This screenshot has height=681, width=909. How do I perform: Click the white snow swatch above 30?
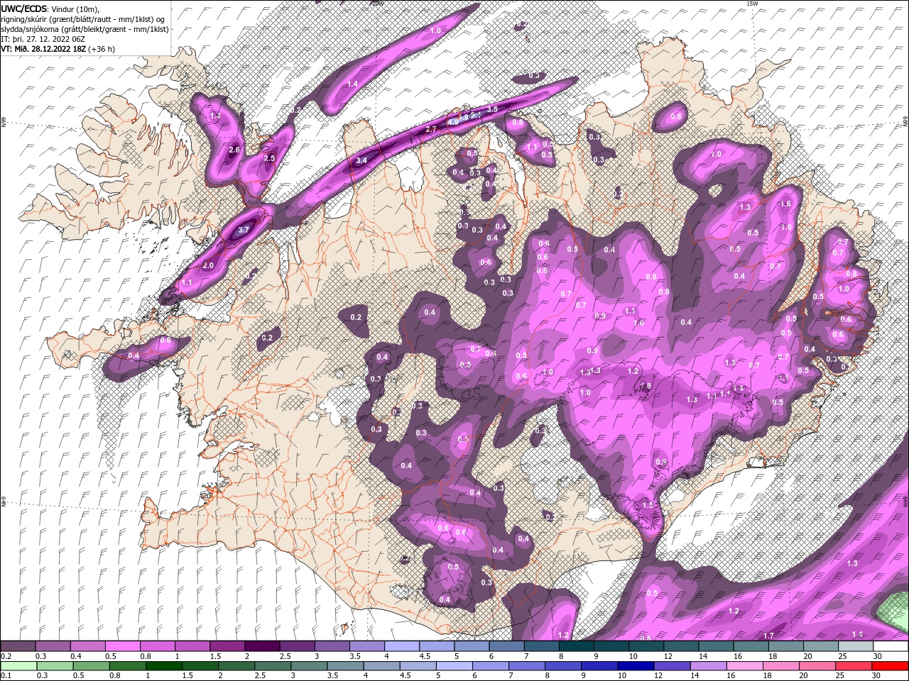click(891, 646)
